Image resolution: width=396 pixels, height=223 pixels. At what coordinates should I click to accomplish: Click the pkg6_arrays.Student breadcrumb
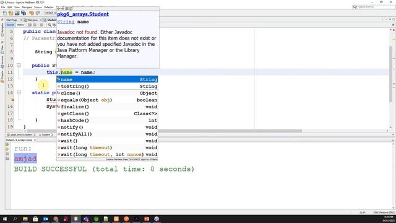(21, 135)
